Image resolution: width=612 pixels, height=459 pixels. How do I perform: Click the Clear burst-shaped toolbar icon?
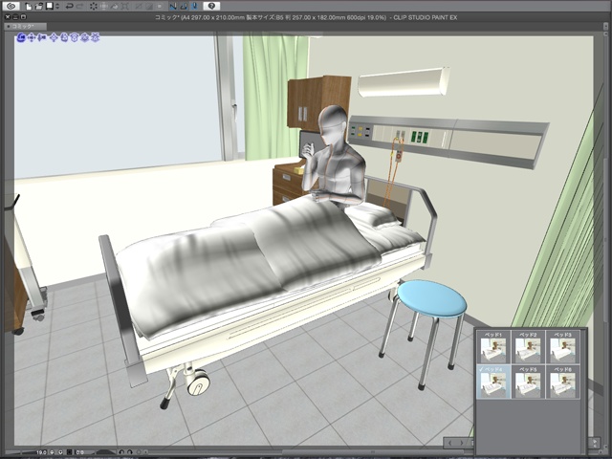click(94, 7)
